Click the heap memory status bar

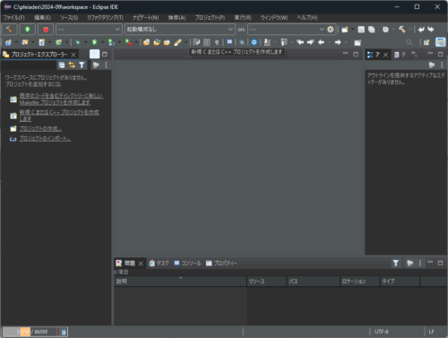click(30, 332)
